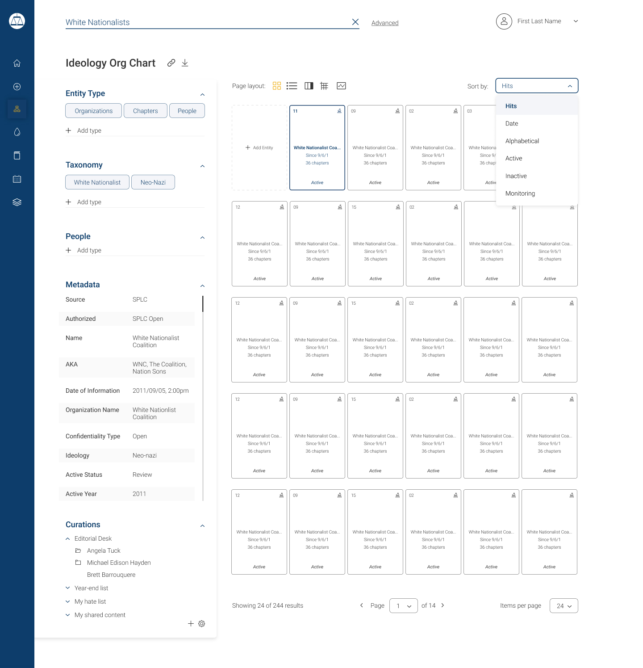Open the layers stack sidebar icon
The height and width of the screenshot is (668, 643).
point(17,202)
